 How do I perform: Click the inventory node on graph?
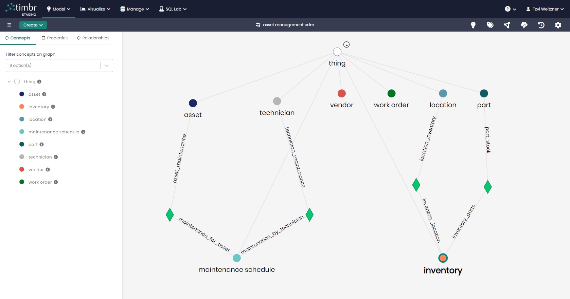(443, 258)
